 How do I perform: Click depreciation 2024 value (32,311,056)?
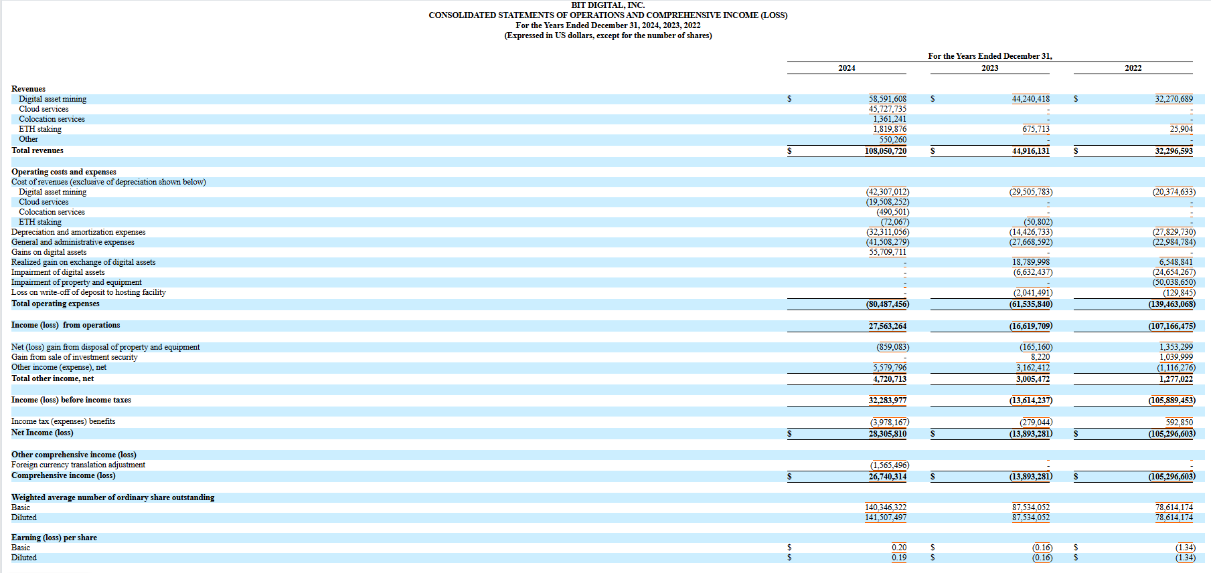coord(888,232)
